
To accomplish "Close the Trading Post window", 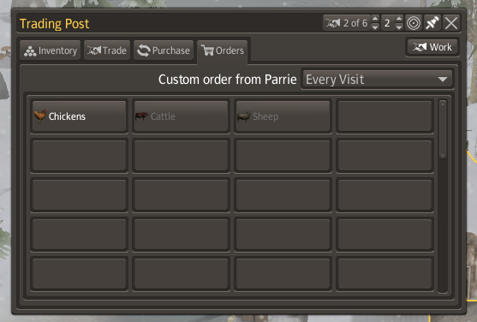I will (450, 23).
